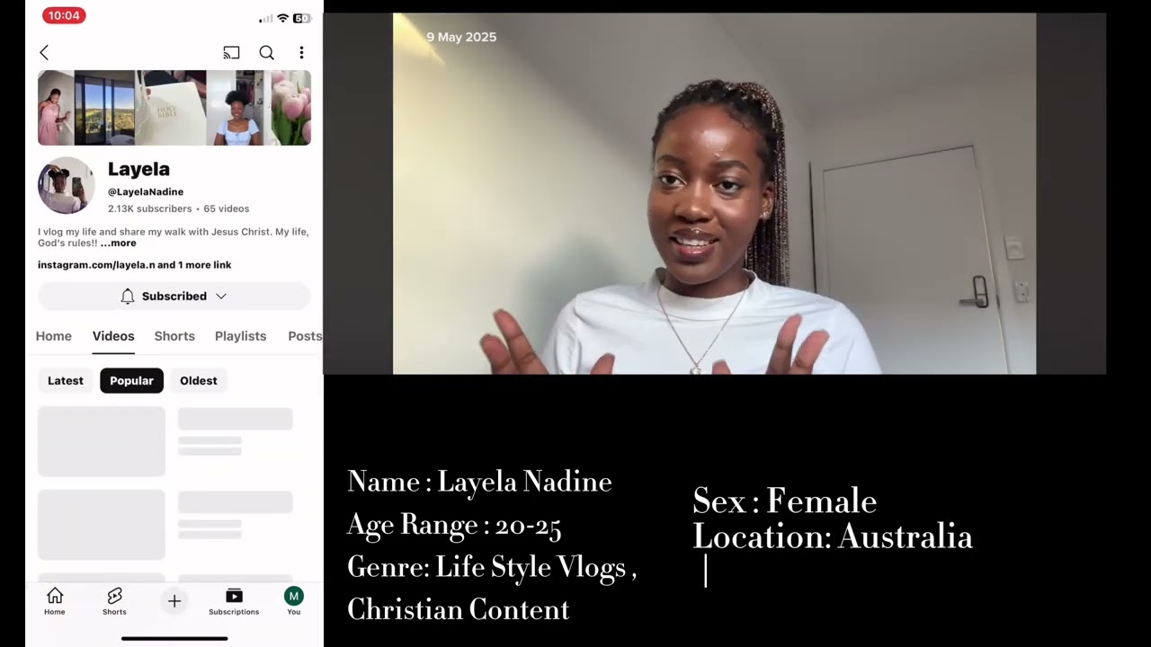Click the video frame of the woman
The image size is (1151, 647).
click(x=714, y=193)
